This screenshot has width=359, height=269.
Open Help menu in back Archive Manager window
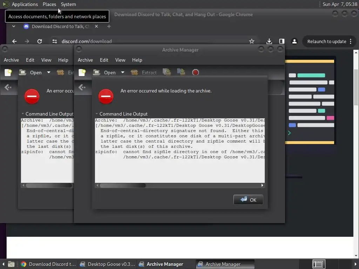[x=63, y=60]
